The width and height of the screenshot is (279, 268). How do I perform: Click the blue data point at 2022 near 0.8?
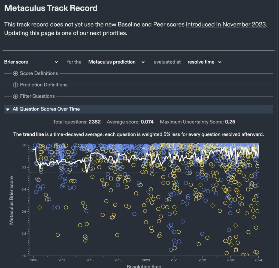(202, 234)
